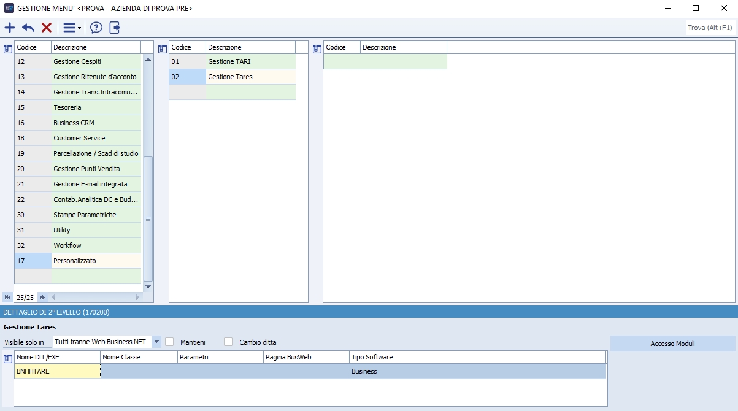Click the Exit door icon in toolbar
The width and height of the screenshot is (738, 411).
(x=115, y=28)
